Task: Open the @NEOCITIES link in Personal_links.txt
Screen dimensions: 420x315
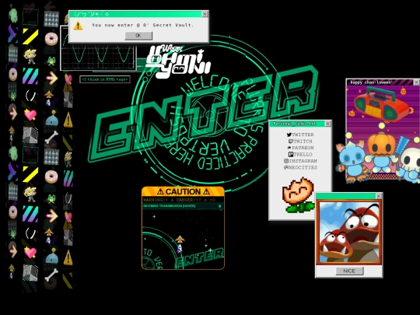Action: pyautogui.click(x=300, y=167)
